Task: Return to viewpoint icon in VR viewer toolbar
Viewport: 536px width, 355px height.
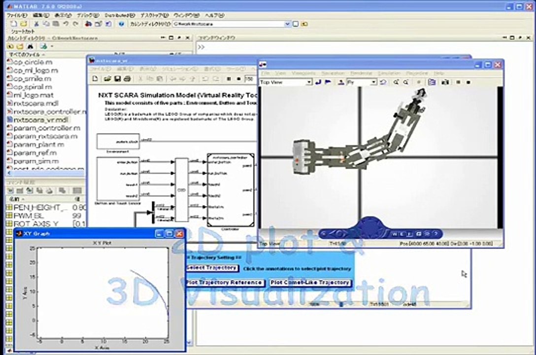Action: tap(318, 82)
